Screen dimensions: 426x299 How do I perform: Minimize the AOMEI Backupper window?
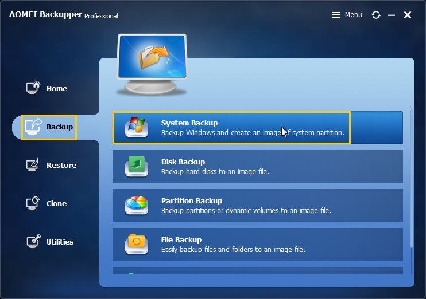[x=392, y=15]
